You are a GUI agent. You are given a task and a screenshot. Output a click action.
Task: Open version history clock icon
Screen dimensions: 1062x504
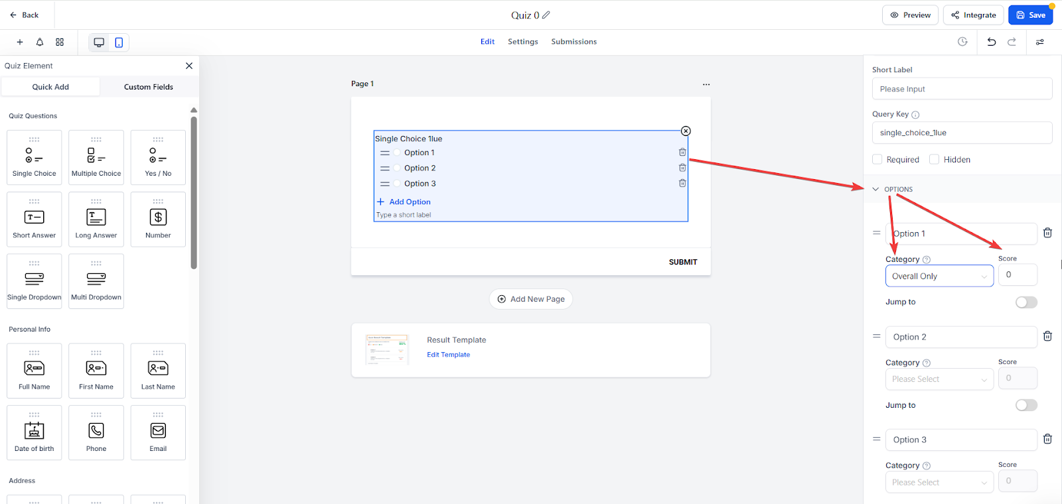pyautogui.click(x=962, y=42)
